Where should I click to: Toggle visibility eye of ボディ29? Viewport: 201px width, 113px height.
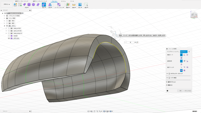[x=9, y=38]
